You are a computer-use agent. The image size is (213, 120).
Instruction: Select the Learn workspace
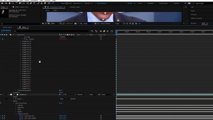coord(140,3)
